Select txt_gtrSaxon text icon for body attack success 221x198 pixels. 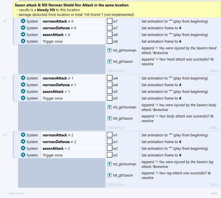click(x=109, y=118)
